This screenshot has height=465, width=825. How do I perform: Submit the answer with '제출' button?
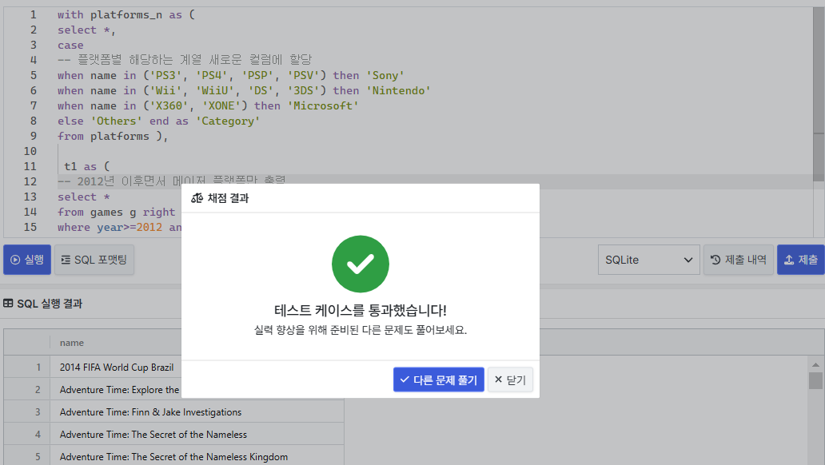[801, 260]
